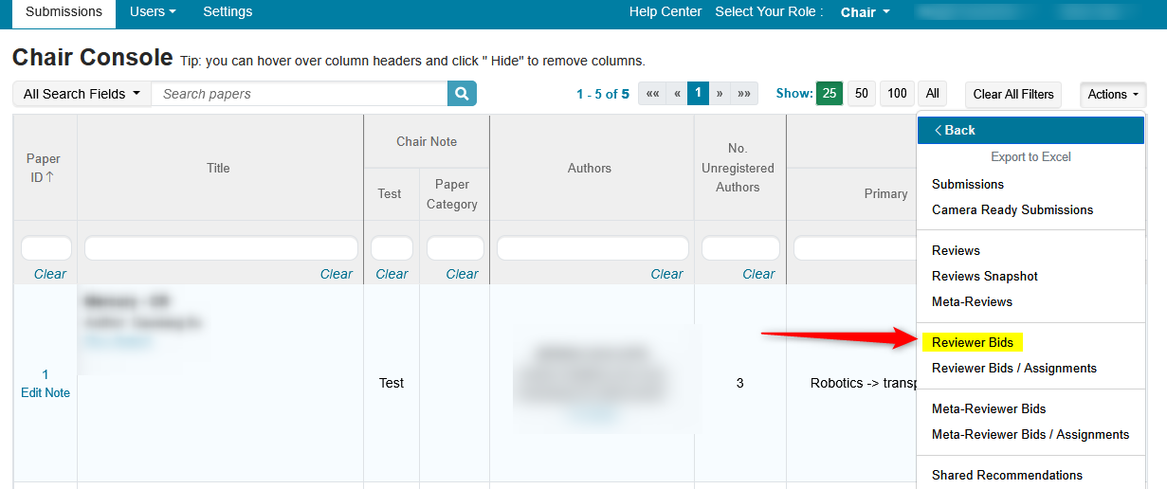This screenshot has width=1167, height=489.
Task: Type in the Search papers field
Action: (x=299, y=94)
